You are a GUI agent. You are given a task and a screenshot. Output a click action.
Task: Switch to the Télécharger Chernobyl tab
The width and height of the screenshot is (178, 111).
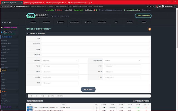click(x=56, y=3)
